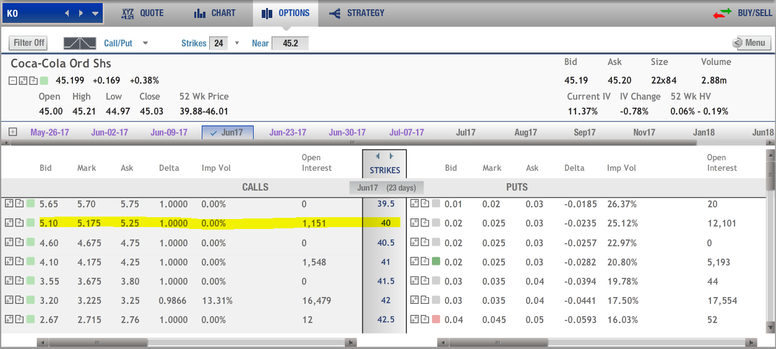Switch to the CHART tab
The height and width of the screenshot is (349, 776).
point(215,13)
